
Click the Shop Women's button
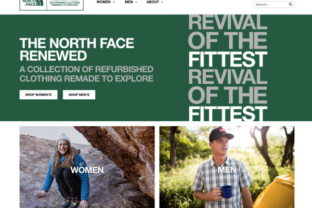(x=38, y=95)
